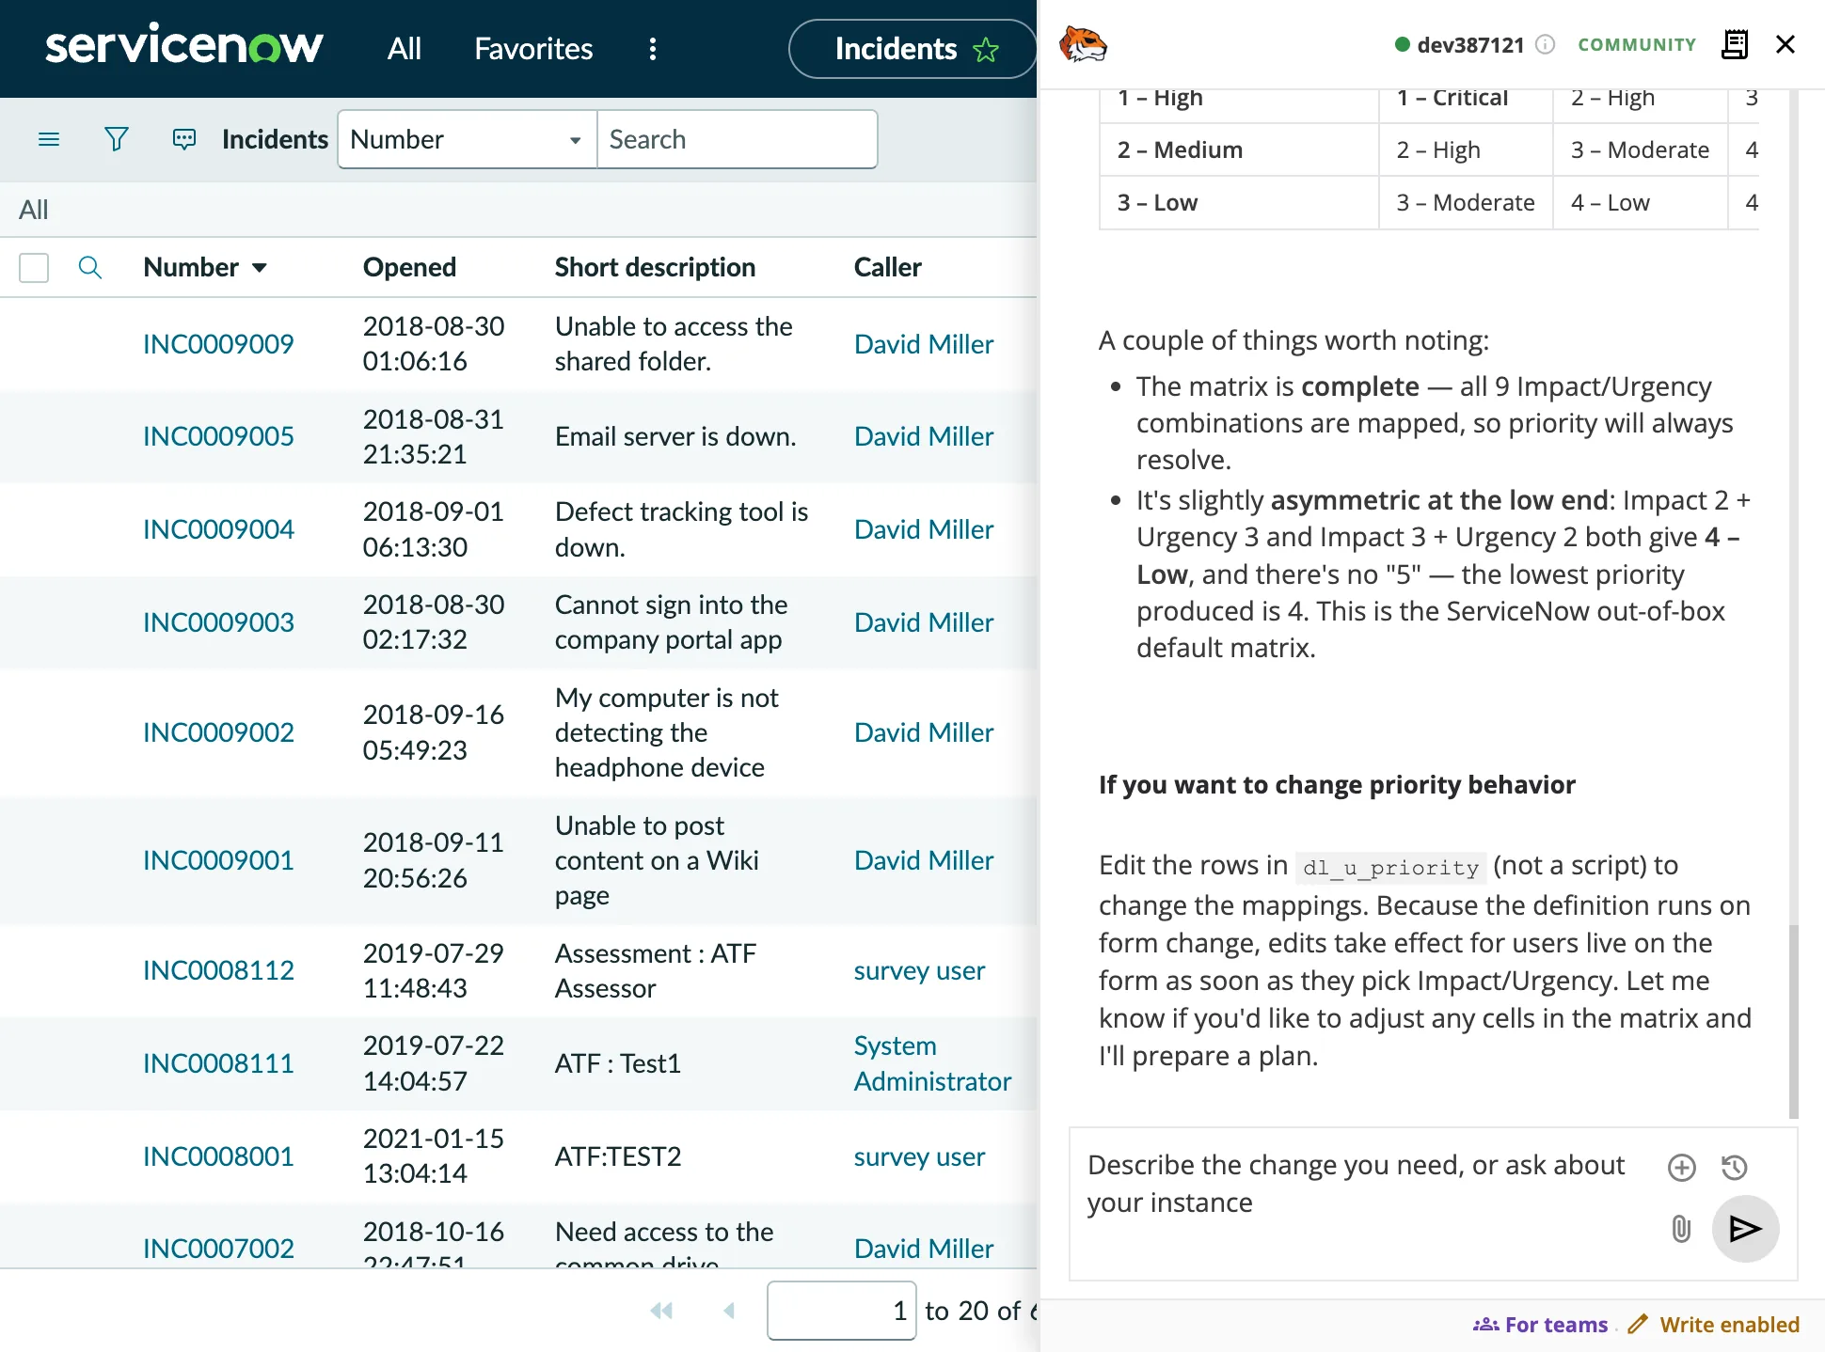1825x1352 pixels.
Task: Click the column search magnifier icon
Action: pyautogui.click(x=89, y=267)
